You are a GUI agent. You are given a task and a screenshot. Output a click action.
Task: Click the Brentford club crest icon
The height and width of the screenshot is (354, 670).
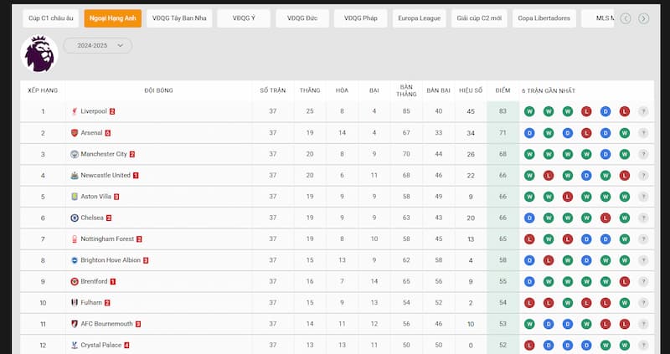(x=75, y=281)
